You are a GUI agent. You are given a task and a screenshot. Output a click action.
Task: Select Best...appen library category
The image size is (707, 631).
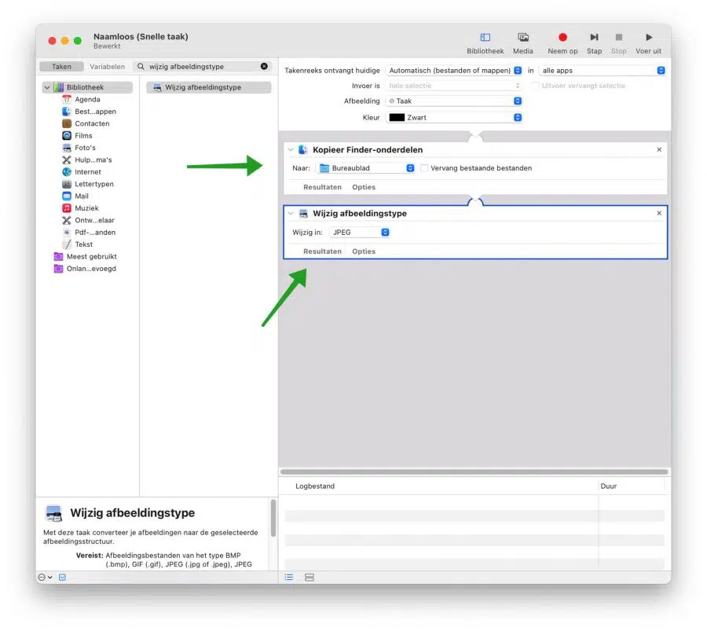pyautogui.click(x=95, y=112)
